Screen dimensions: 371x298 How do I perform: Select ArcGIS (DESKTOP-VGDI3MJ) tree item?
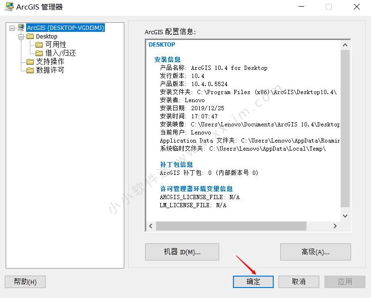[x=65, y=28]
